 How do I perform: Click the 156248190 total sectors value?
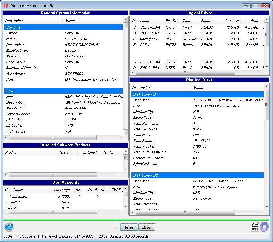202,141
